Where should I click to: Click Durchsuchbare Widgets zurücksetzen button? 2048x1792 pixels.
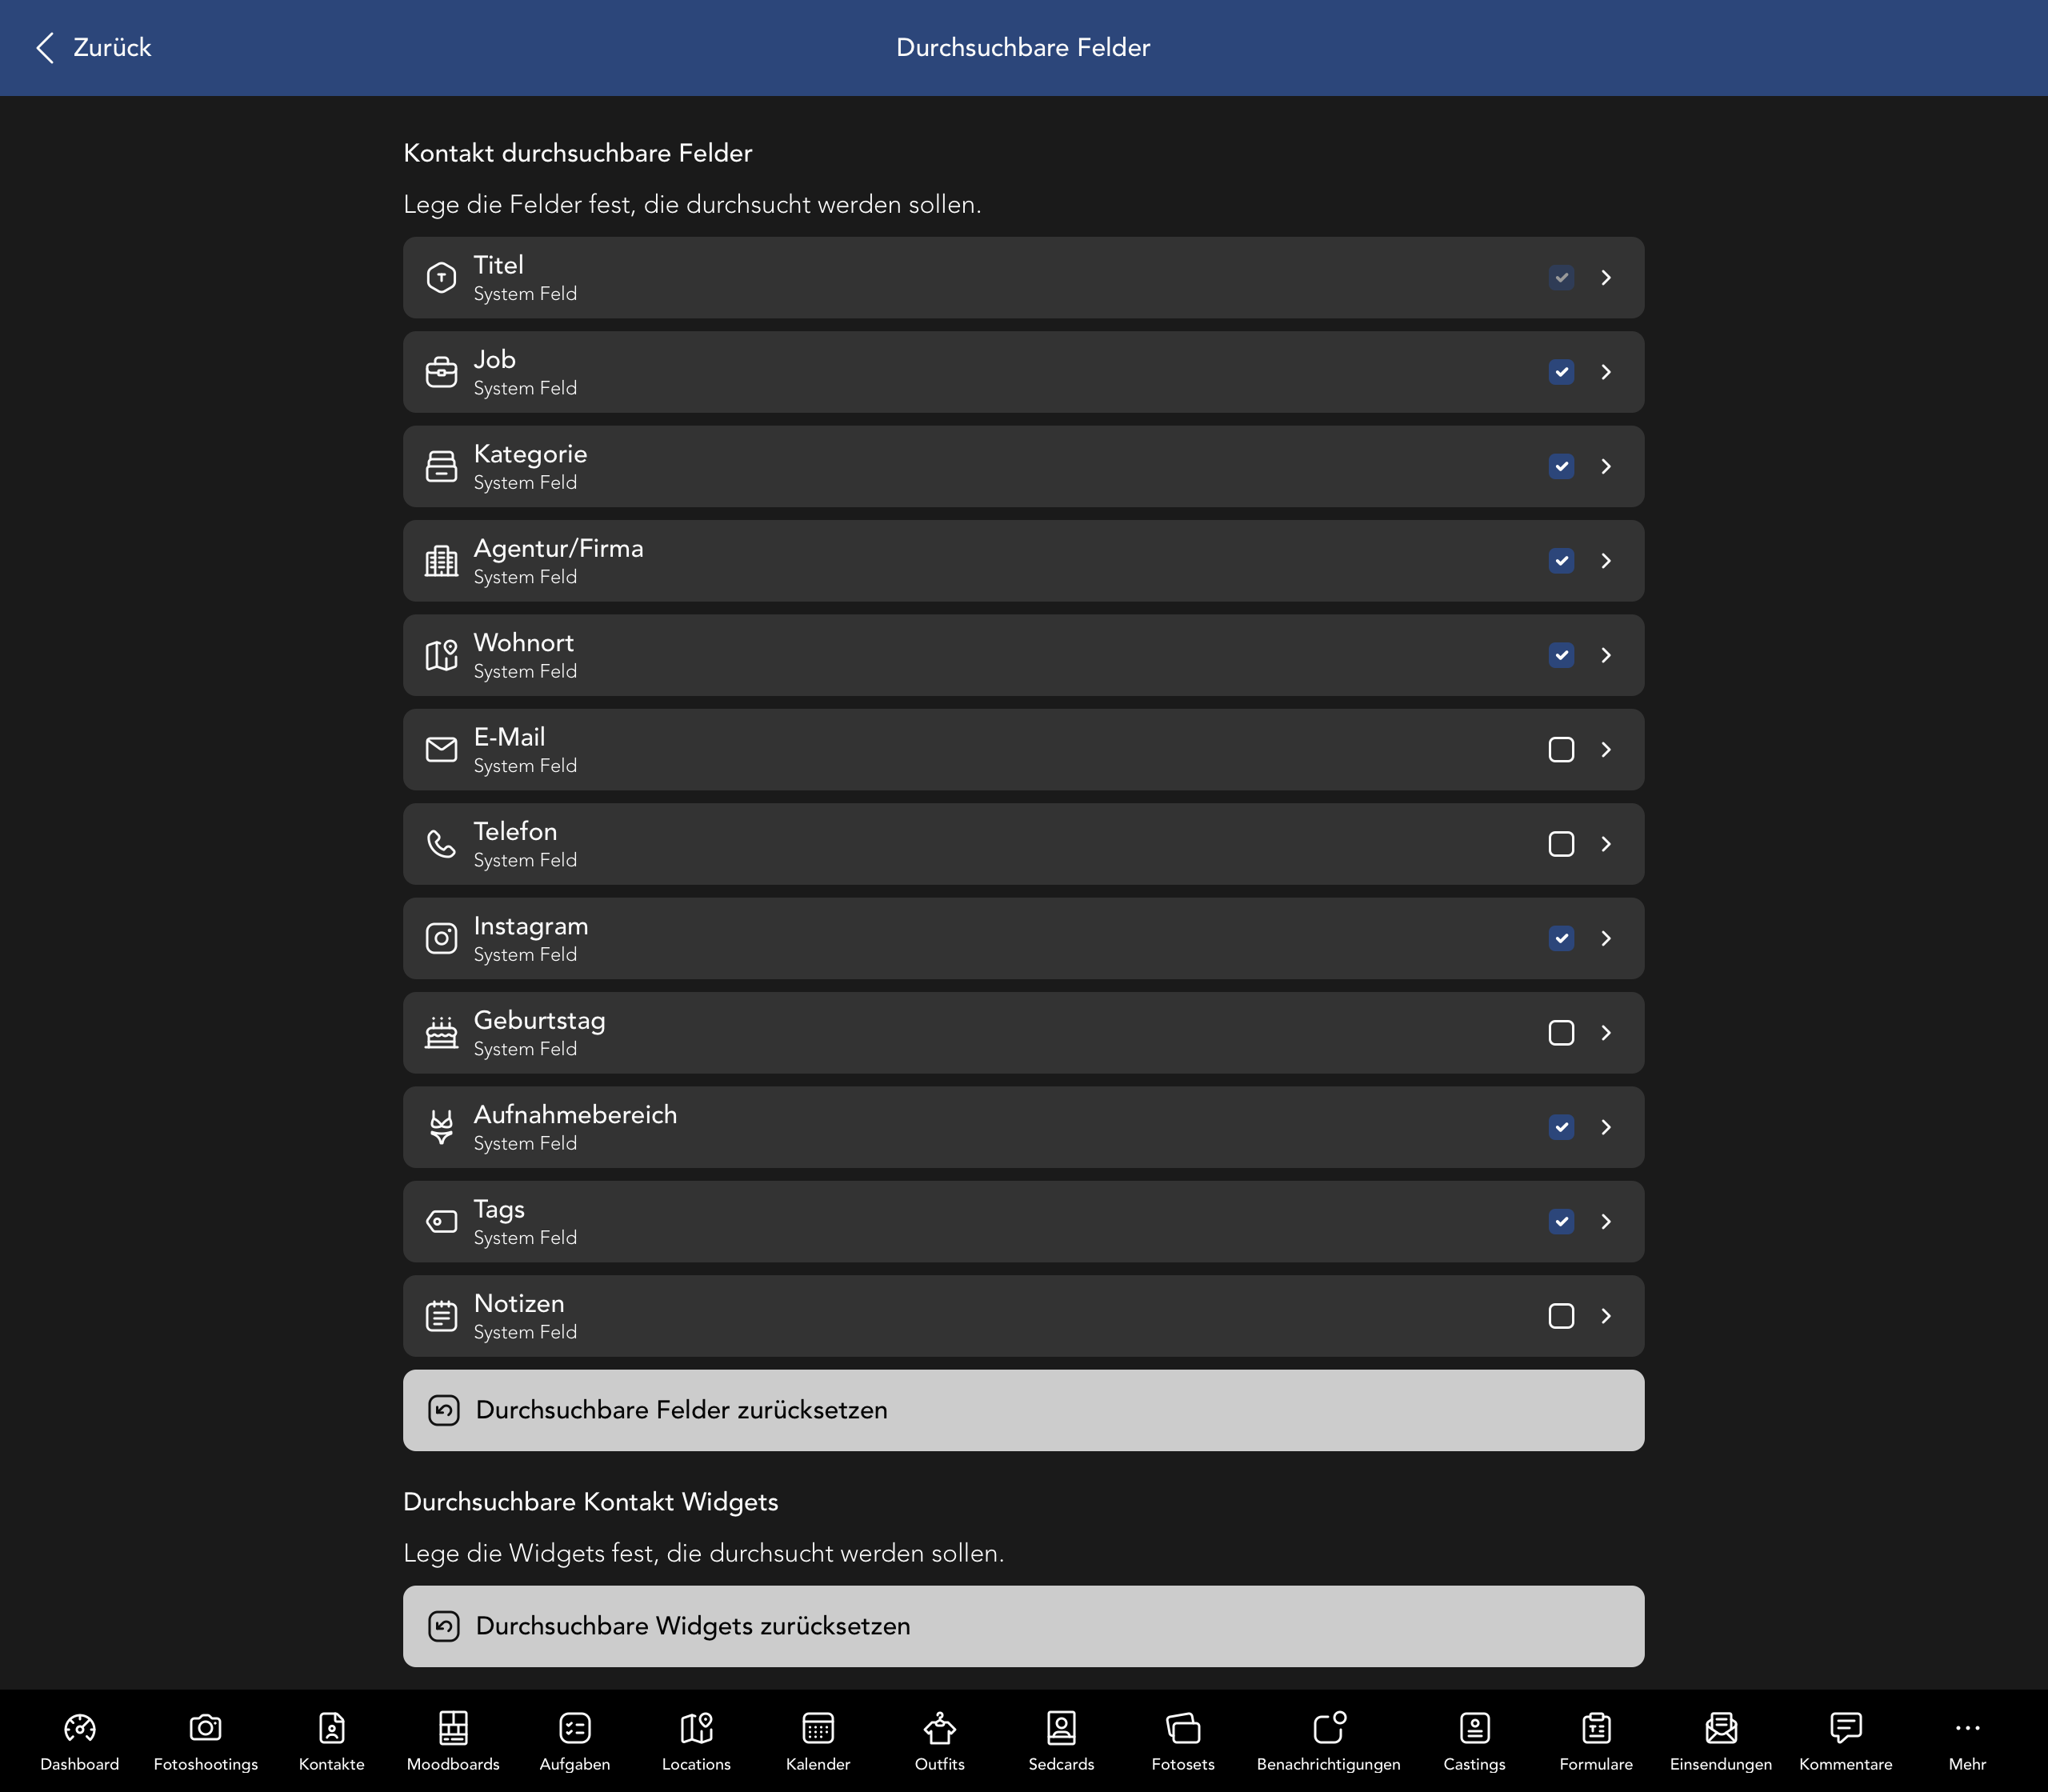(x=1023, y=1626)
